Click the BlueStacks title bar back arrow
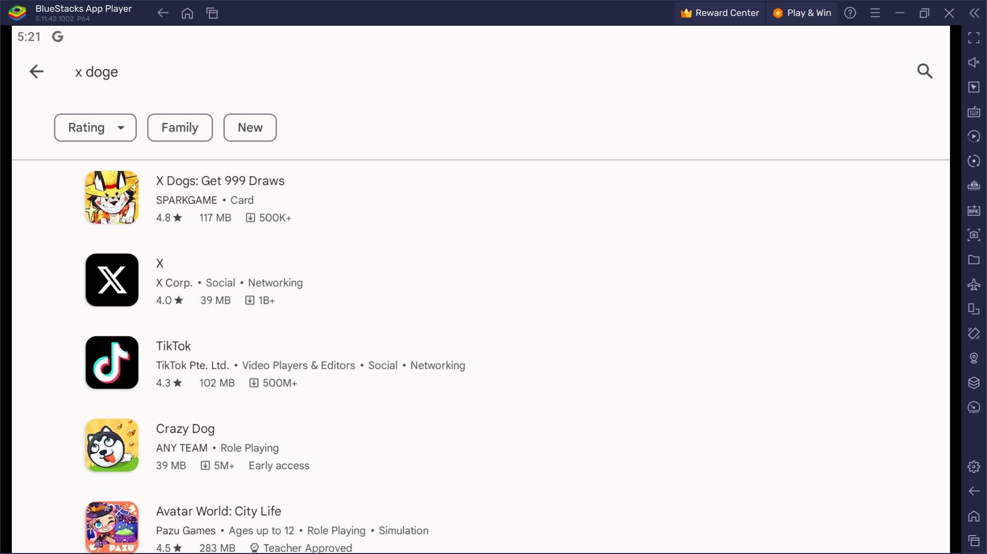Image resolution: width=987 pixels, height=554 pixels. [x=163, y=13]
